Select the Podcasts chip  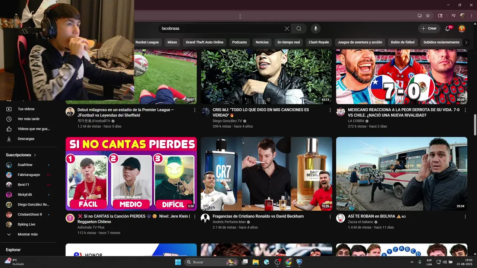point(240,42)
